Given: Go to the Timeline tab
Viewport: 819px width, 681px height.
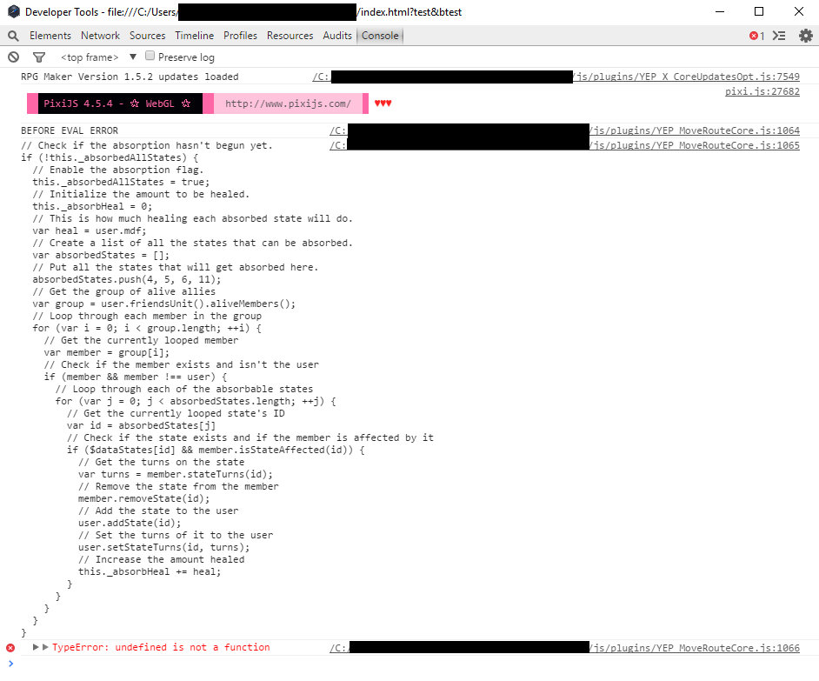Looking at the screenshot, I should [x=194, y=36].
